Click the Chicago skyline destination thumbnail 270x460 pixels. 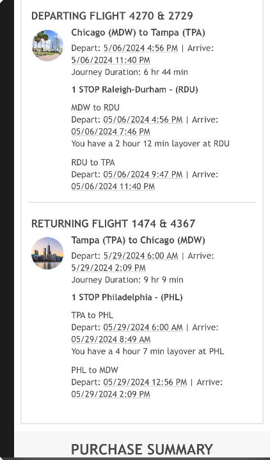pyautogui.click(x=47, y=253)
